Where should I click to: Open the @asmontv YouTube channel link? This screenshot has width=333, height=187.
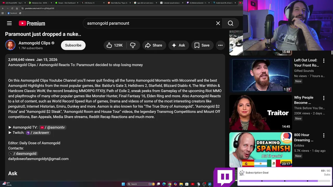point(53,127)
